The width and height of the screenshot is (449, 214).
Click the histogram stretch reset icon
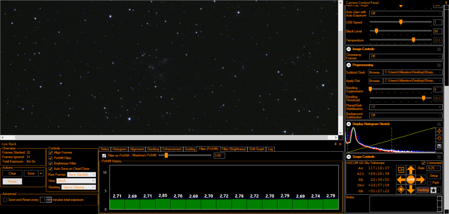tap(439, 139)
